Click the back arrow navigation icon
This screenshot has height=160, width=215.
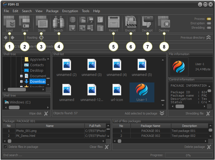coord(6,38)
